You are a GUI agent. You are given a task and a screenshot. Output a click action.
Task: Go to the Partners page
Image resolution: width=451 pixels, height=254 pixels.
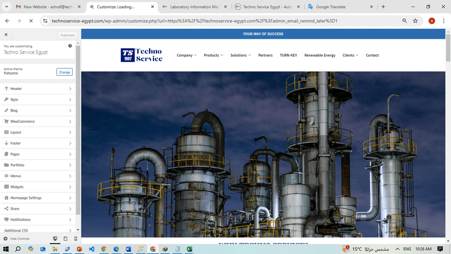(x=265, y=55)
